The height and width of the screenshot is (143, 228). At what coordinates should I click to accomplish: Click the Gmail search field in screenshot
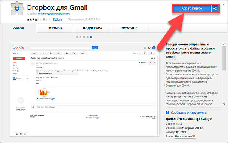(61, 48)
